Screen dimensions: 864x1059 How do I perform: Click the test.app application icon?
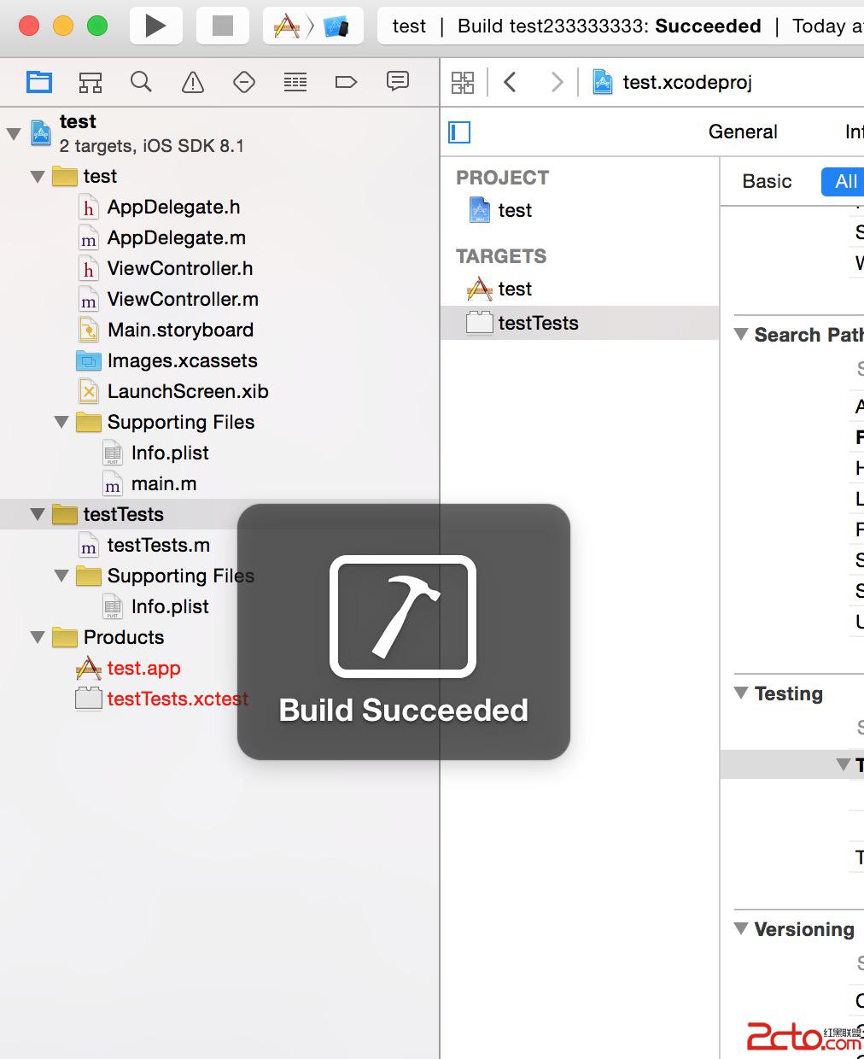point(89,668)
